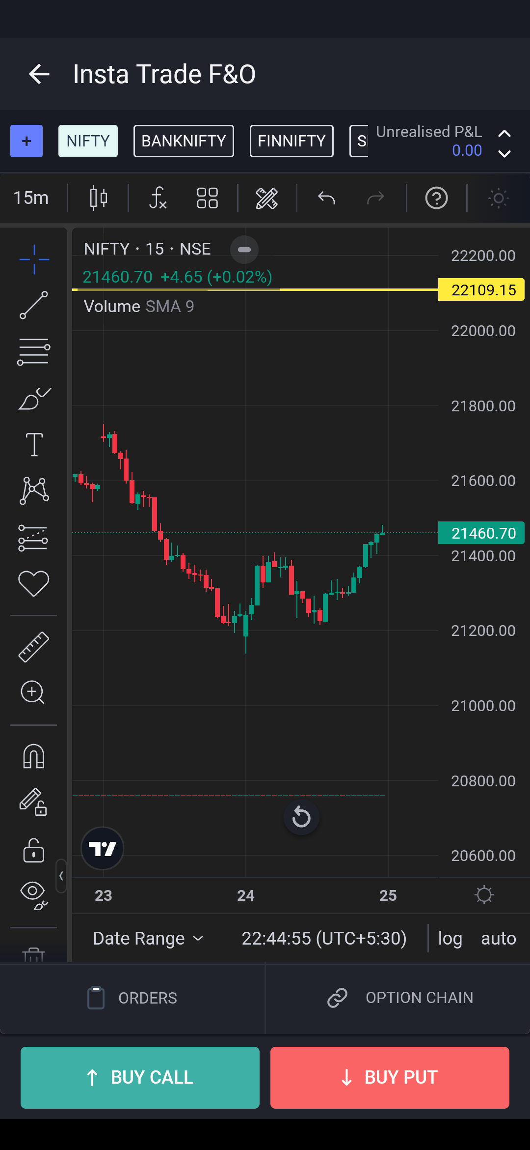Open the Fibonacci retracement tool
This screenshot has height=1150, width=530.
coord(34,352)
